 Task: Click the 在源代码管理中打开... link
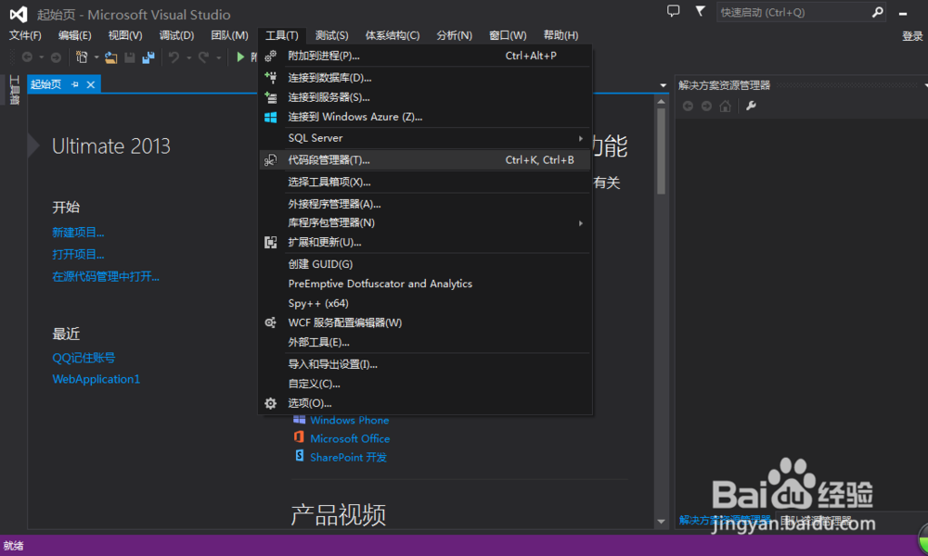pos(106,276)
